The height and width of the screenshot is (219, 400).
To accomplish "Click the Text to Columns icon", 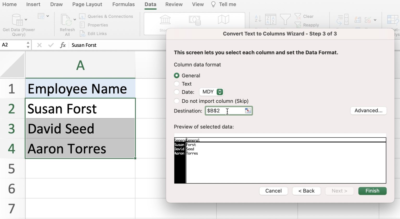I will click(x=342, y=20).
